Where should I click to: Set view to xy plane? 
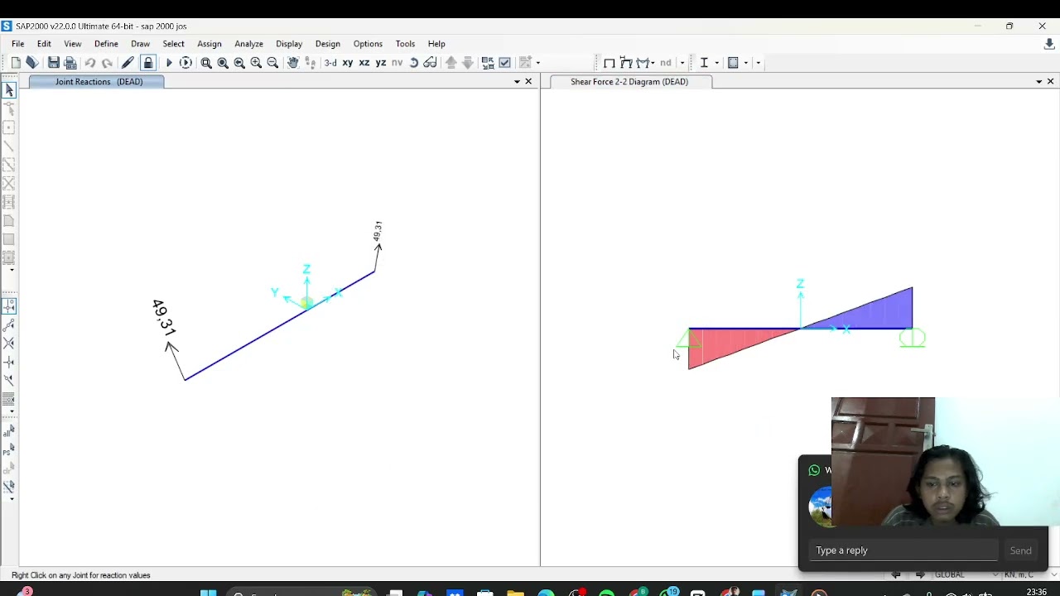(348, 63)
